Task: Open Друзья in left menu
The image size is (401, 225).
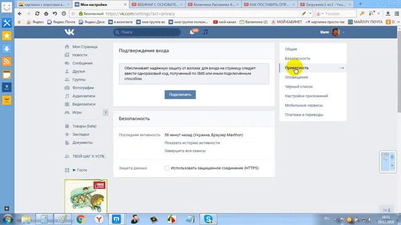Action: (x=78, y=71)
